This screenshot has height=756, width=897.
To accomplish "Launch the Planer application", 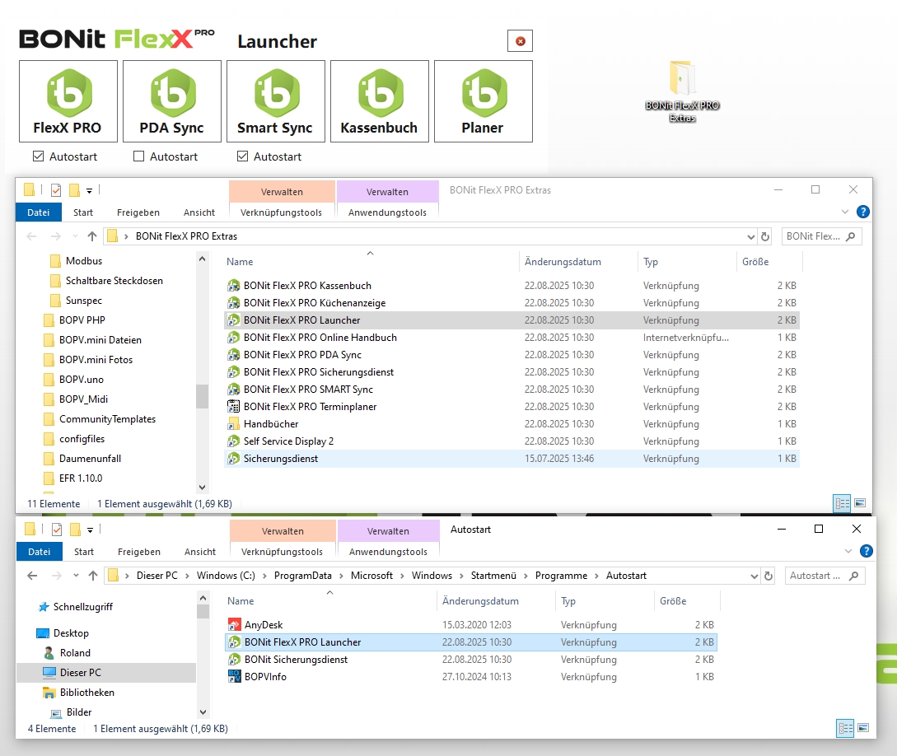I will [x=484, y=101].
